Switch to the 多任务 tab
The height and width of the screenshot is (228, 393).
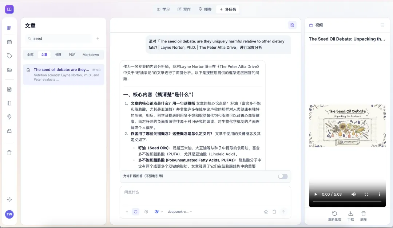point(228,9)
